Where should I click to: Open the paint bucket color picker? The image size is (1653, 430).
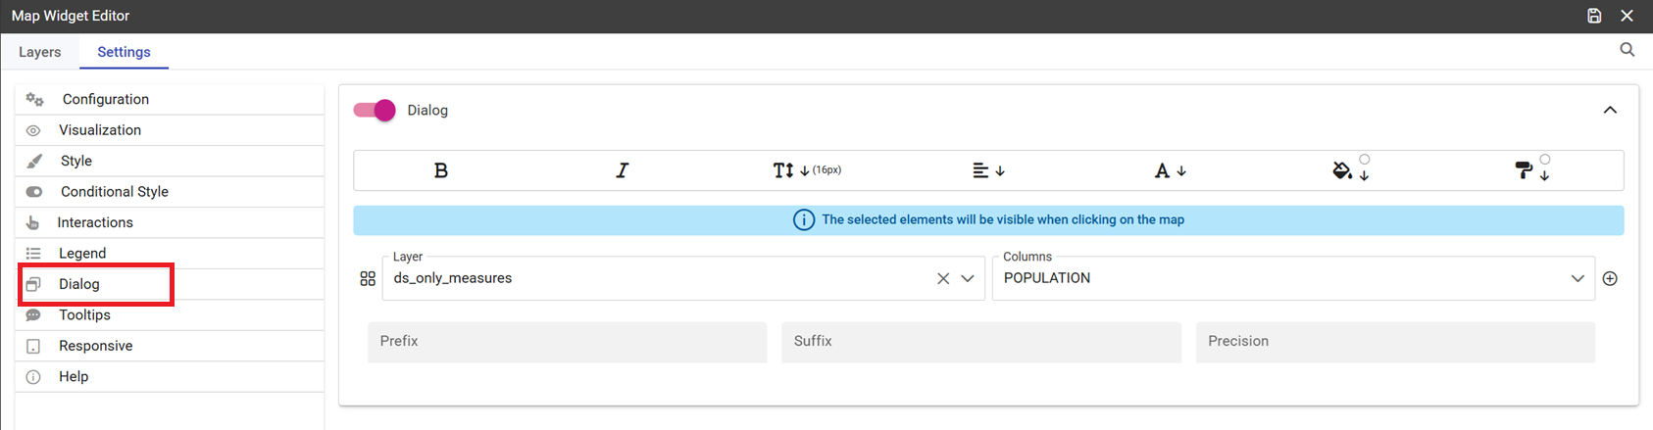(x=1351, y=169)
